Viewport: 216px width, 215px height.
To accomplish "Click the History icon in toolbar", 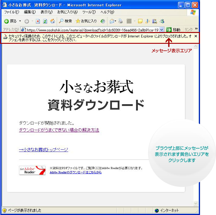I will (x=103, y=21).
